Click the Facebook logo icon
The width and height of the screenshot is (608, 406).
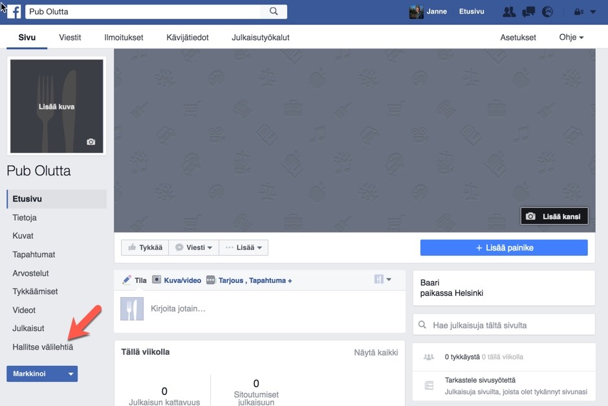[14, 11]
